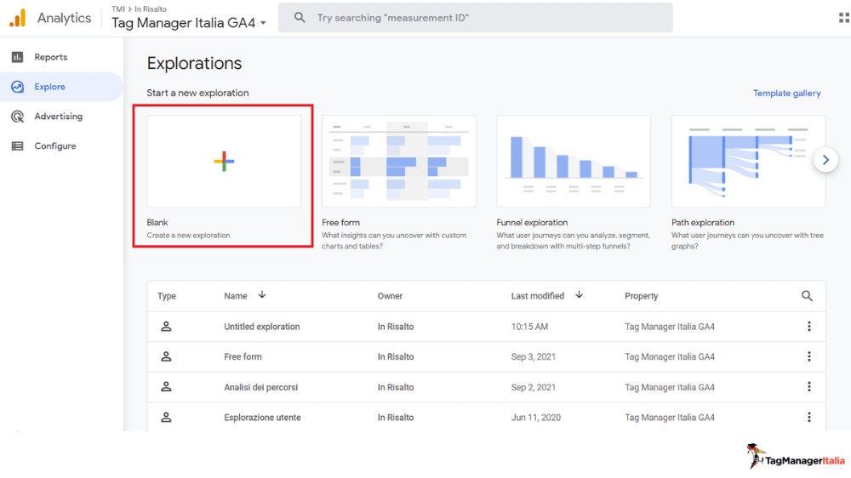This screenshot has width=851, height=478.
Task: Open the Funnel exploration template thumbnail
Action: pyautogui.click(x=574, y=161)
